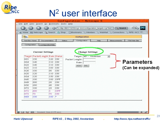Click the Netscape N logo icon
The width and height of the screenshot is (165, 123).
[x=143, y=28]
